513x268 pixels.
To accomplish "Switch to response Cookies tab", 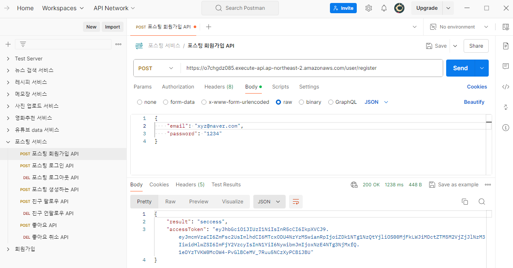I will (x=159, y=185).
